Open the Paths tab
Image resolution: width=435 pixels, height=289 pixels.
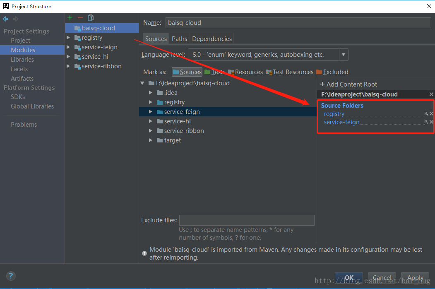pos(179,39)
